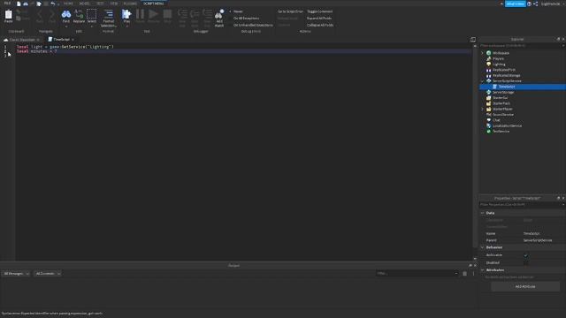Viewport: 566px width, 318px height.
Task: Select the Lighting bulb icon in Explorer
Action: pyautogui.click(x=488, y=64)
